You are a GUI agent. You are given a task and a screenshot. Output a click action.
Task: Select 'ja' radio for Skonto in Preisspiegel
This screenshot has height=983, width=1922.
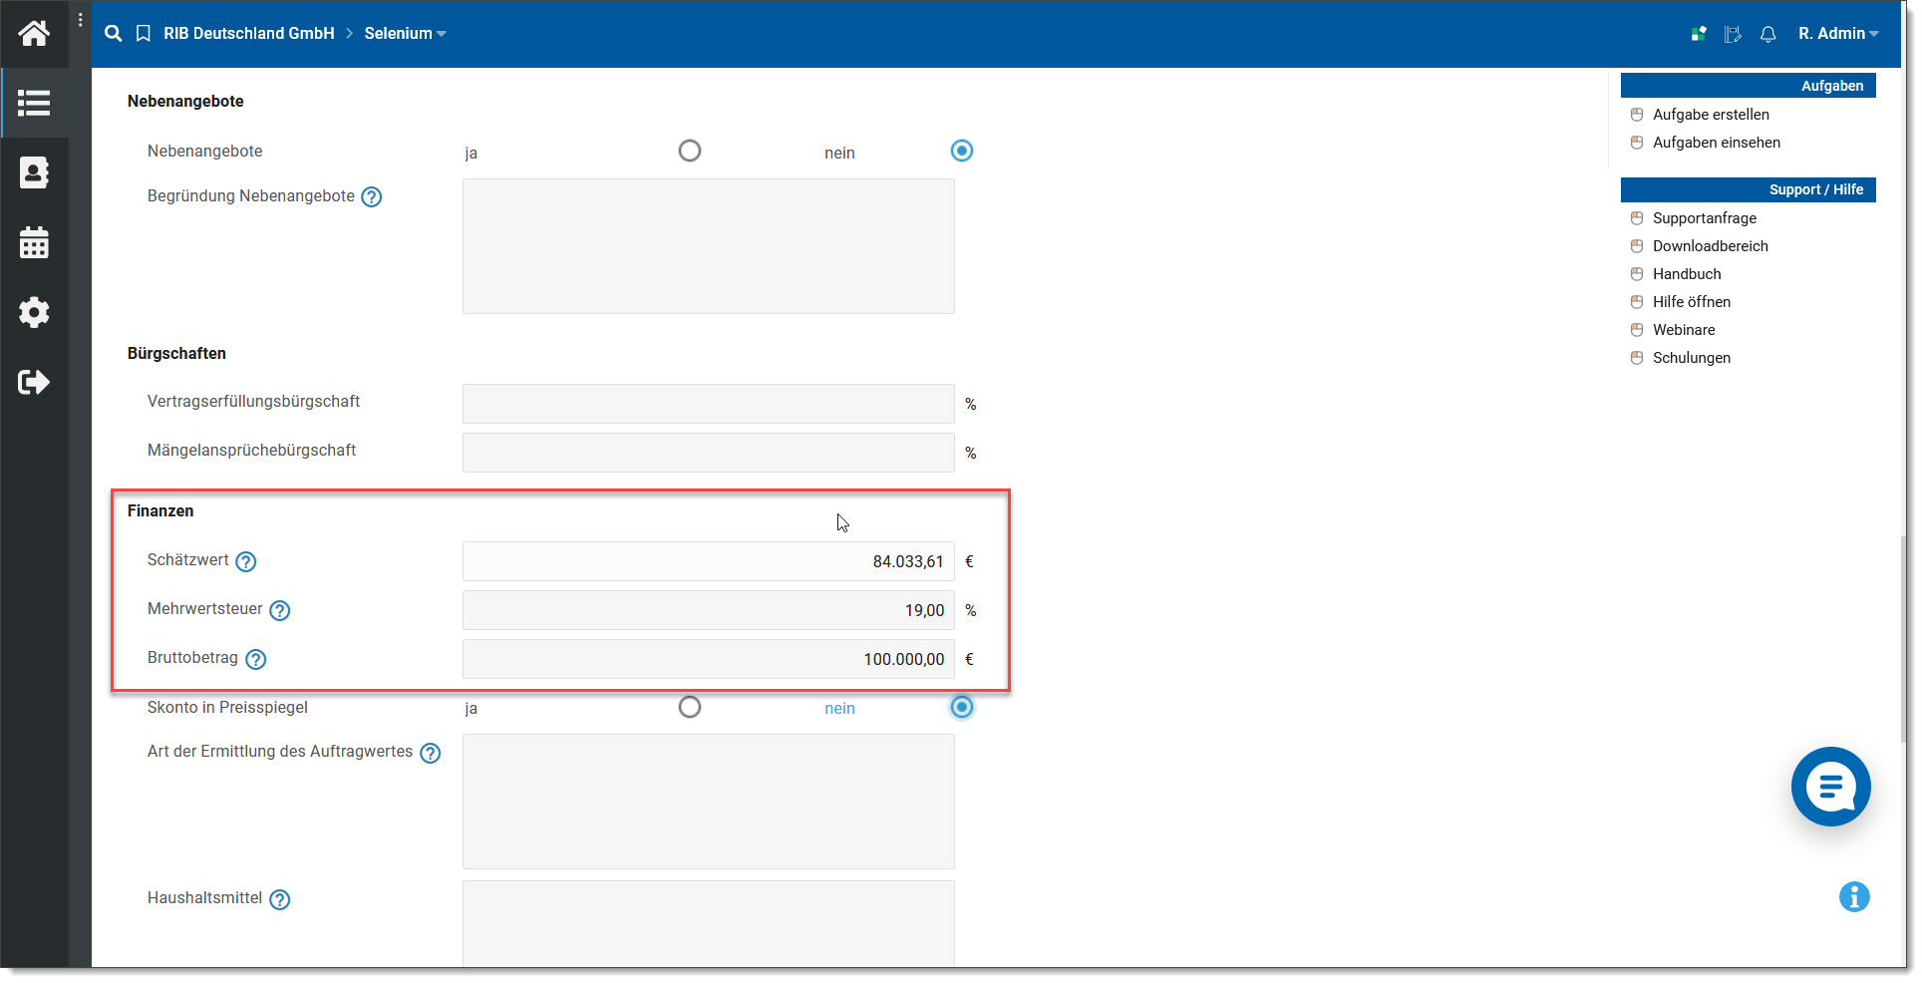pos(690,707)
